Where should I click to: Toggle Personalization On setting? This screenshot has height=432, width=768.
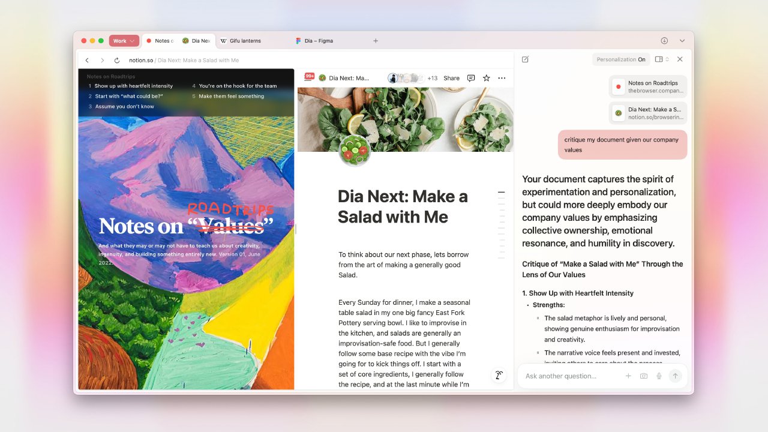pos(621,59)
